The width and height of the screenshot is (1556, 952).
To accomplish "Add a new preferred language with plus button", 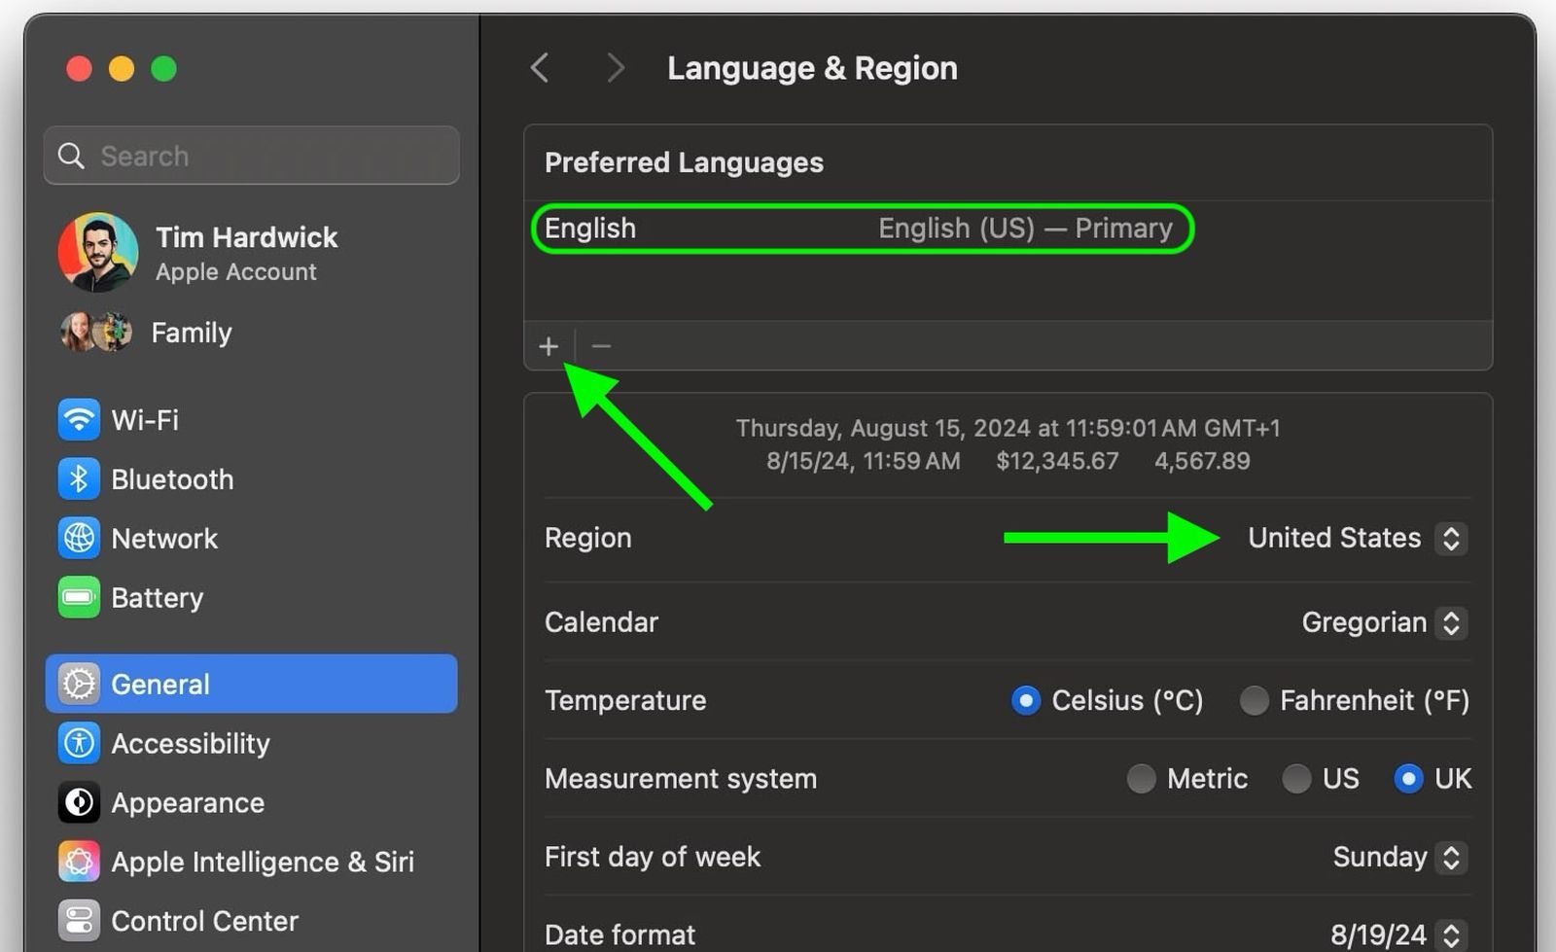I will [x=548, y=345].
